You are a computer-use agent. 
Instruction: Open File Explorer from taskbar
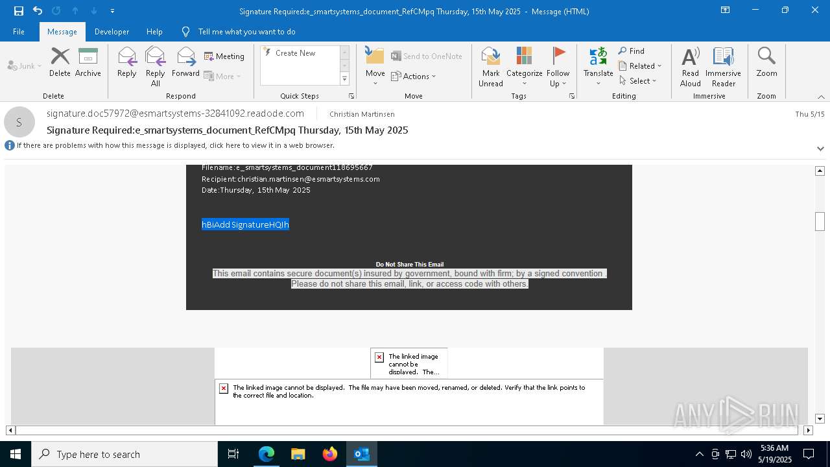coord(298,454)
